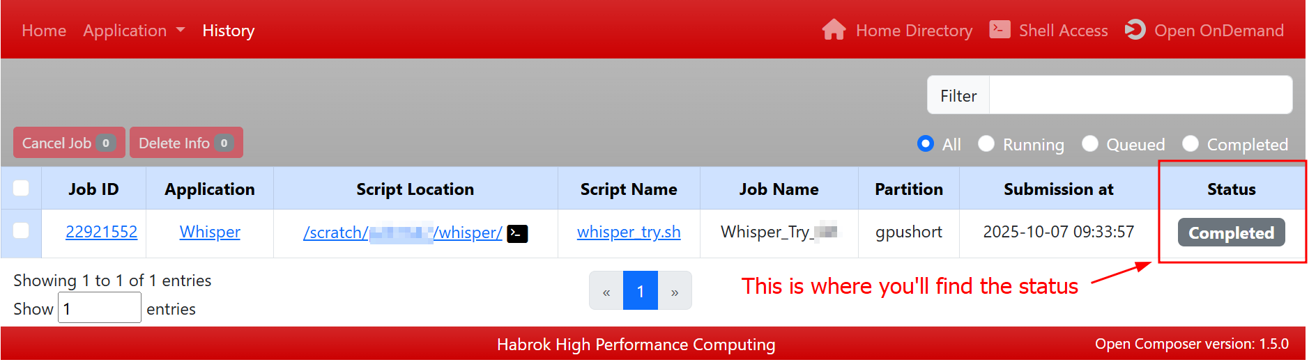Click the Shell Access terminal icon

tap(1000, 30)
